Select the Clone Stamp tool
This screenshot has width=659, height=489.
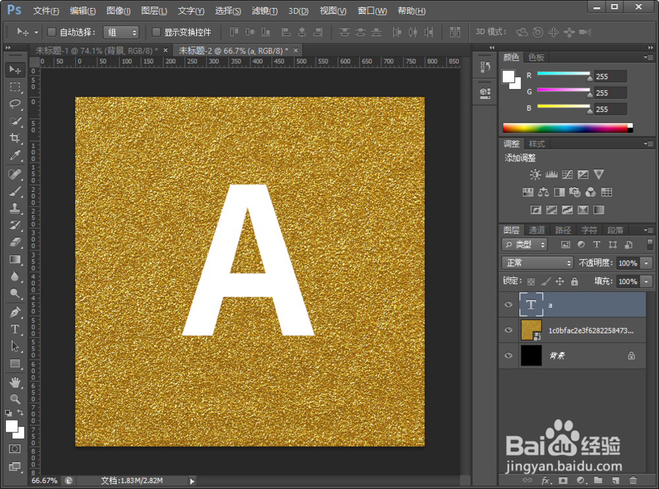[x=15, y=208]
